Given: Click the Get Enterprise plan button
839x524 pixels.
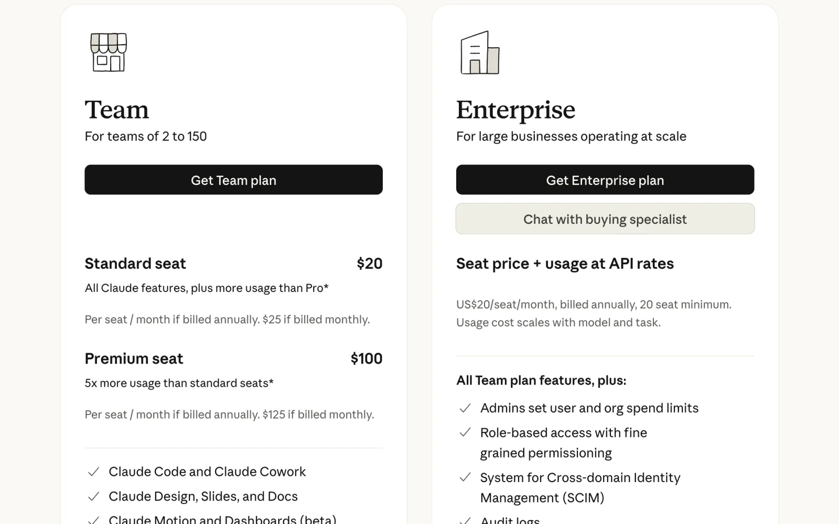Looking at the screenshot, I should click(x=605, y=180).
